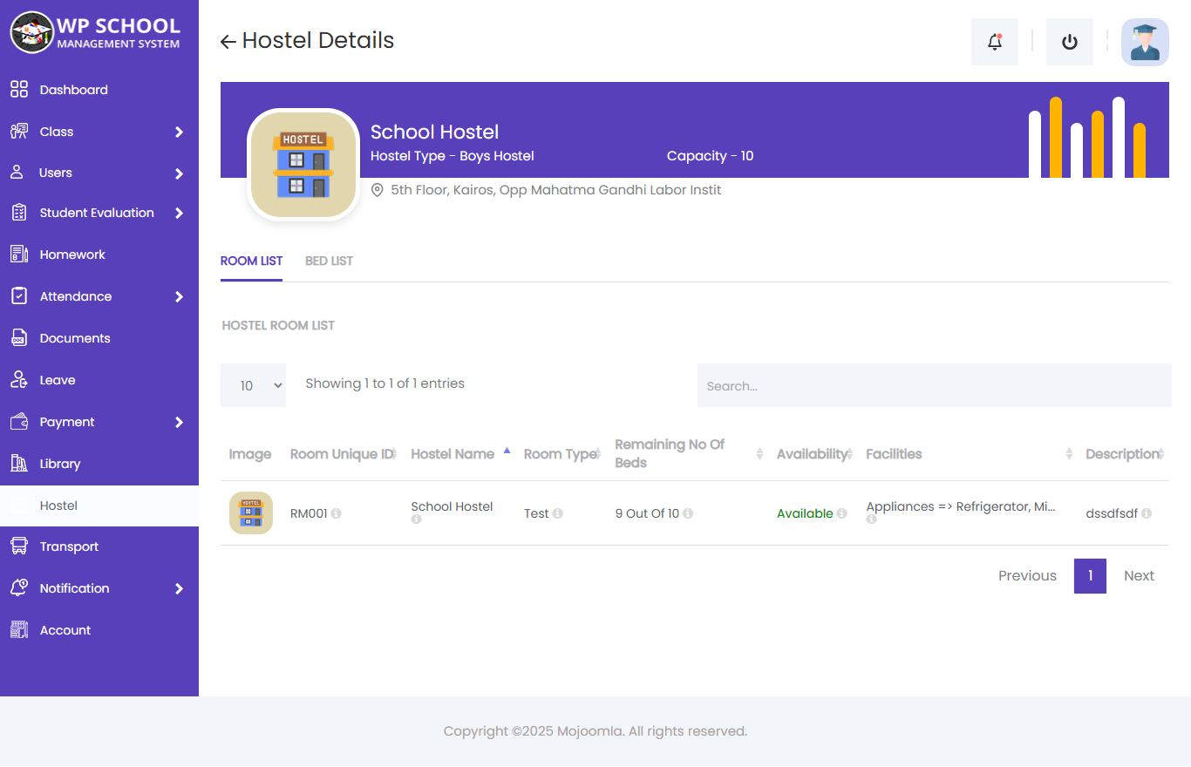Viewport: 1191px width, 767px height.
Task: Open the notifications bell icon
Action: pyautogui.click(x=995, y=42)
